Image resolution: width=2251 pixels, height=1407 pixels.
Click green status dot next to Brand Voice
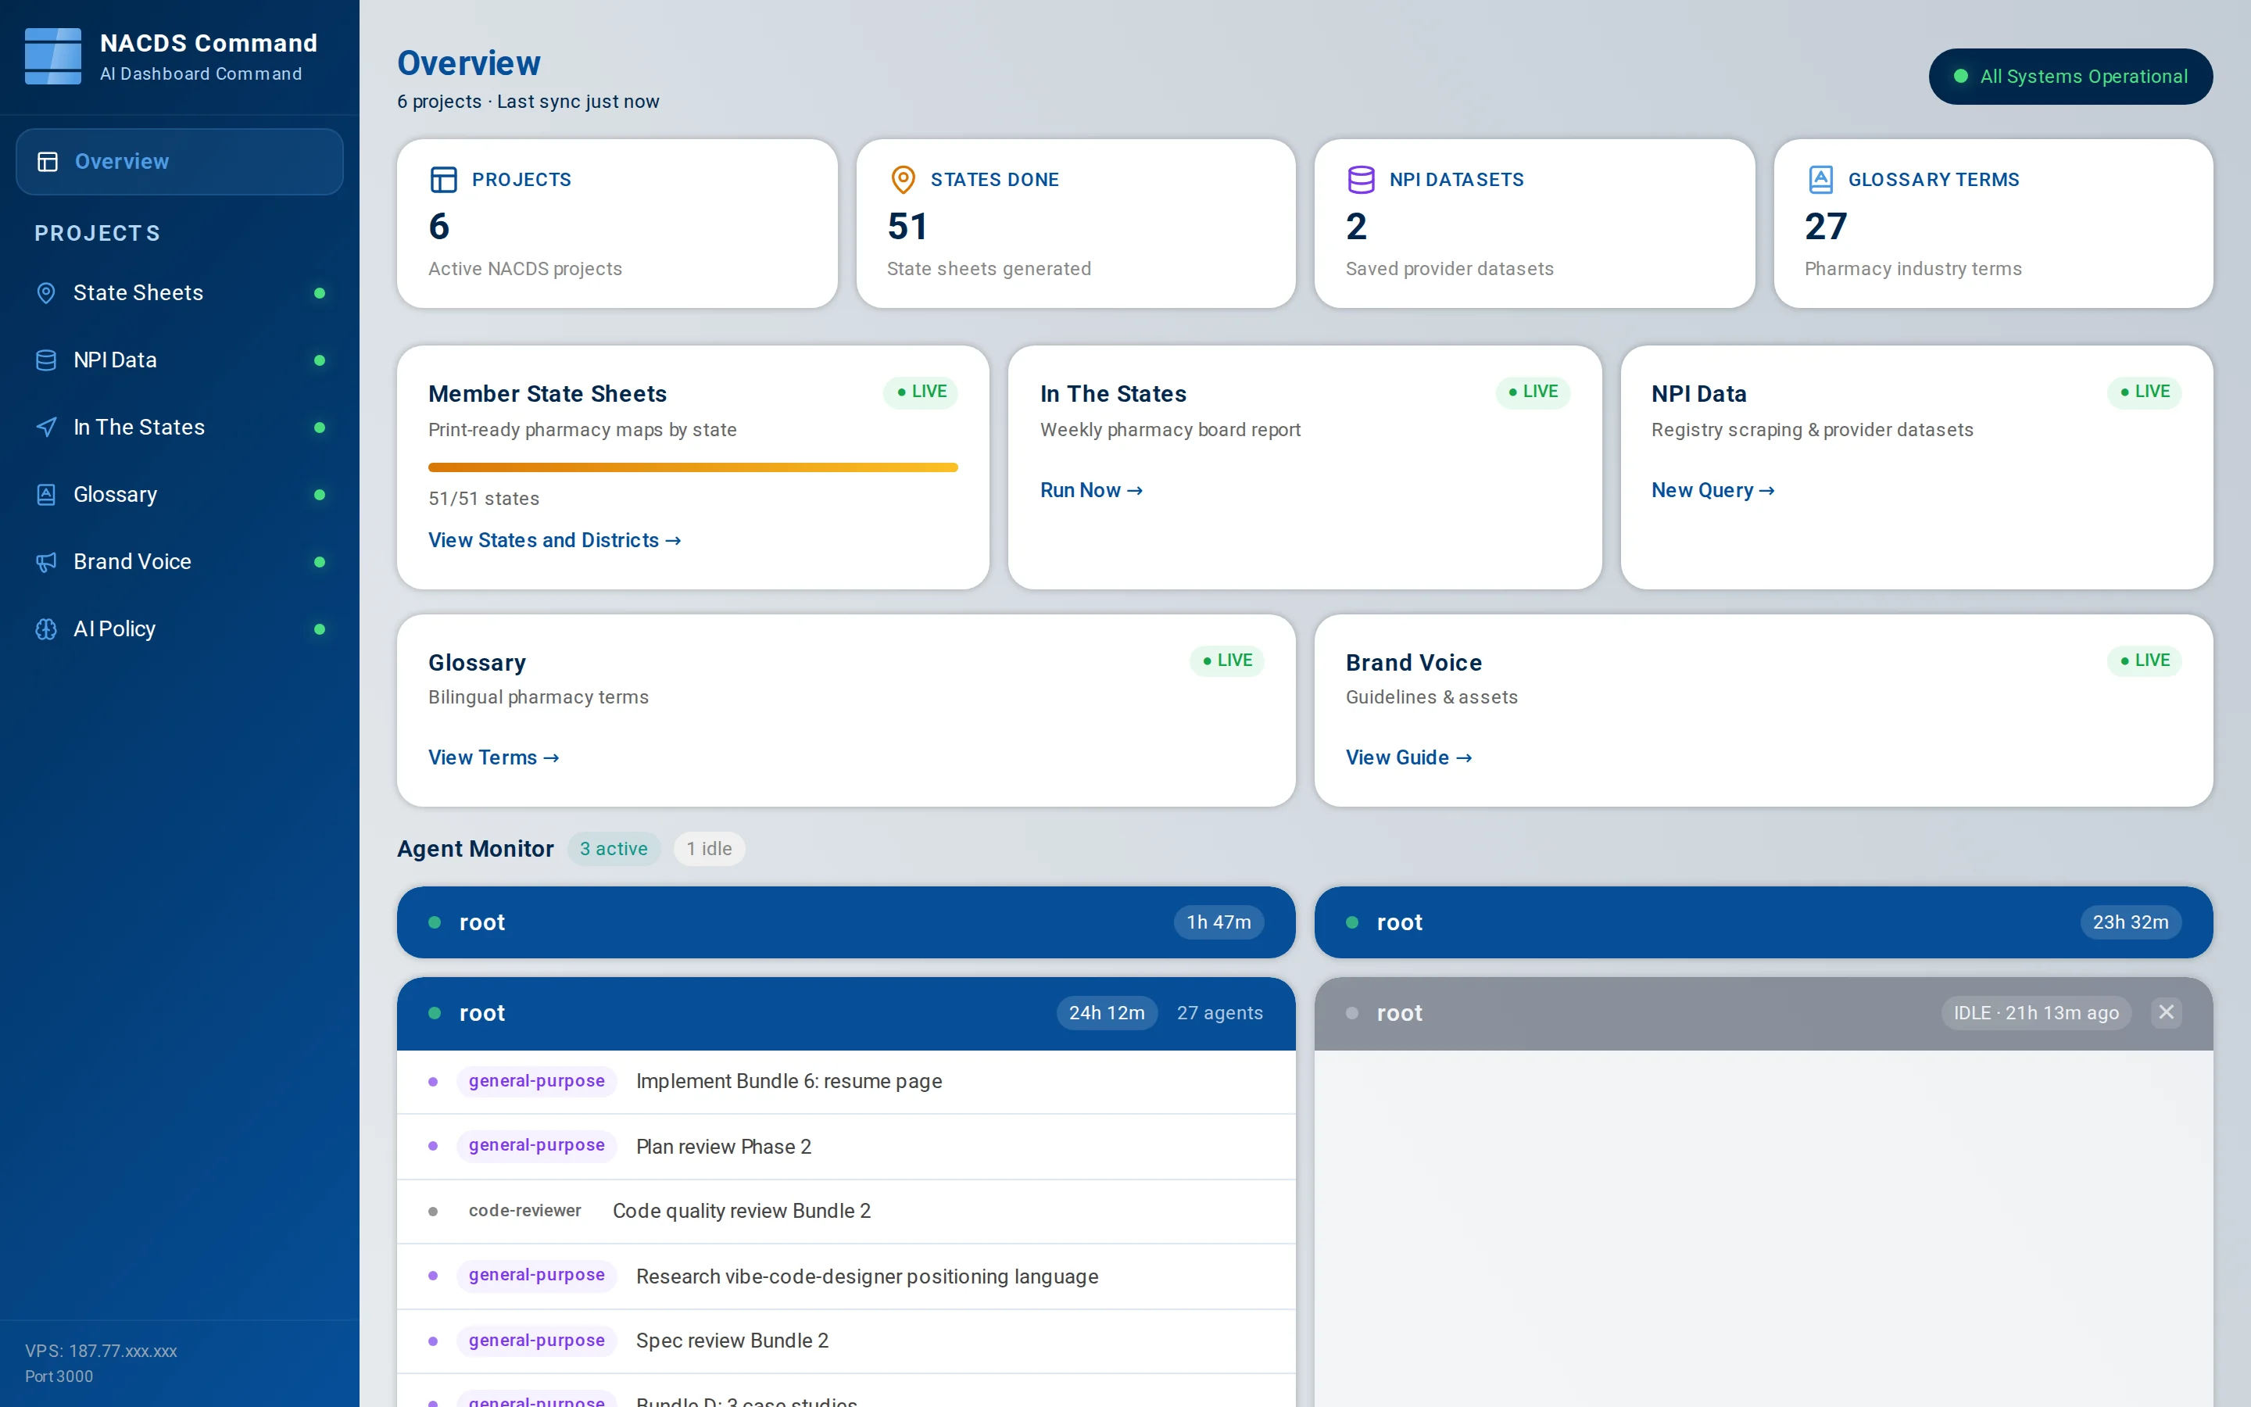320,562
